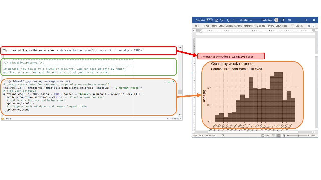Open the Design ribbon tab
Image resolution: width=321 pixels, height=180 pixels.
point(229,26)
